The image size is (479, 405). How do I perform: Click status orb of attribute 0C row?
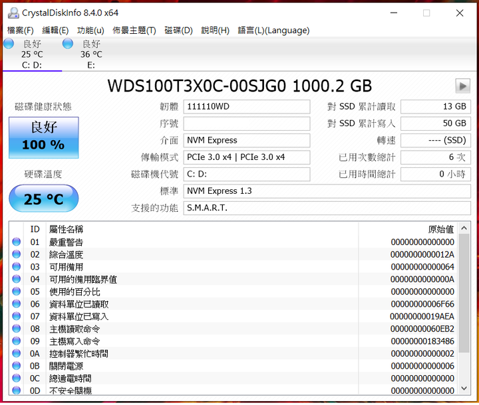pos(17,378)
